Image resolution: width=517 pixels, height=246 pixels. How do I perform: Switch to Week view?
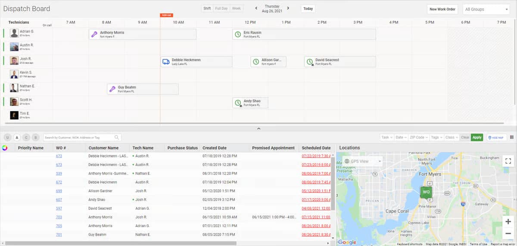[237, 9]
